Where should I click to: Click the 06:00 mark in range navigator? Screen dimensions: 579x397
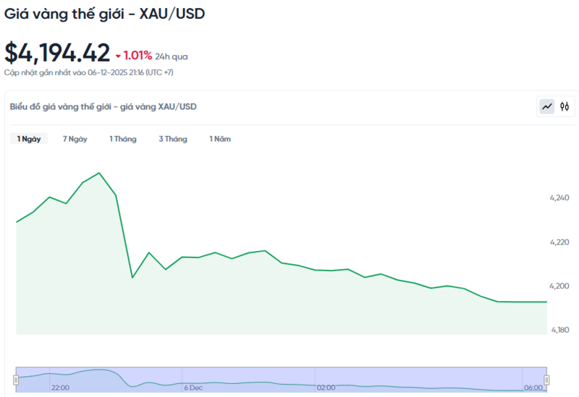click(533, 388)
